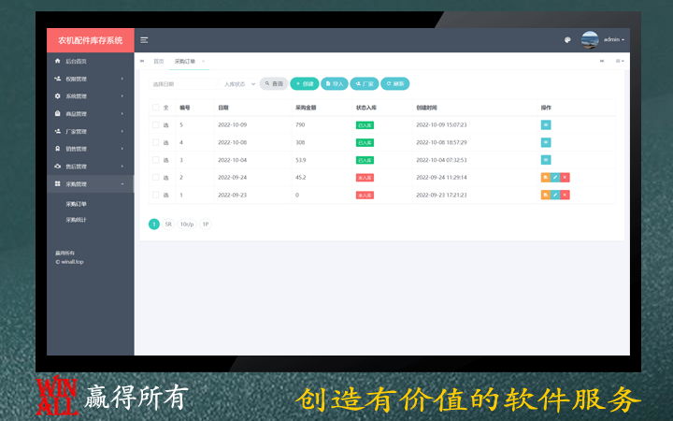Image resolution: width=673 pixels, height=421 pixels.
Task: Toggle the select-all checkbox in table header
Action: click(x=156, y=108)
